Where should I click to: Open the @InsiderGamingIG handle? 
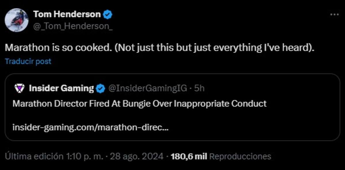pyautogui.click(x=148, y=88)
